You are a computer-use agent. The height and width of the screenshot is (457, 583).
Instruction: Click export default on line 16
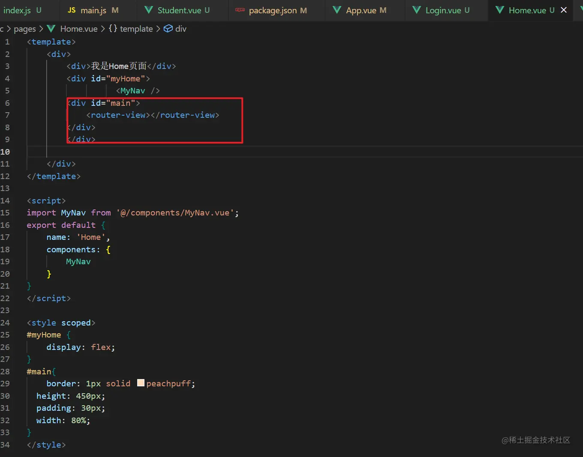click(x=61, y=225)
